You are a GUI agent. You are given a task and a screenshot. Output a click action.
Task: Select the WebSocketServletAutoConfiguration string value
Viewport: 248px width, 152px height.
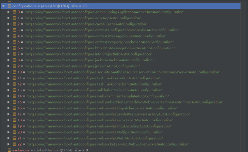[108, 144]
